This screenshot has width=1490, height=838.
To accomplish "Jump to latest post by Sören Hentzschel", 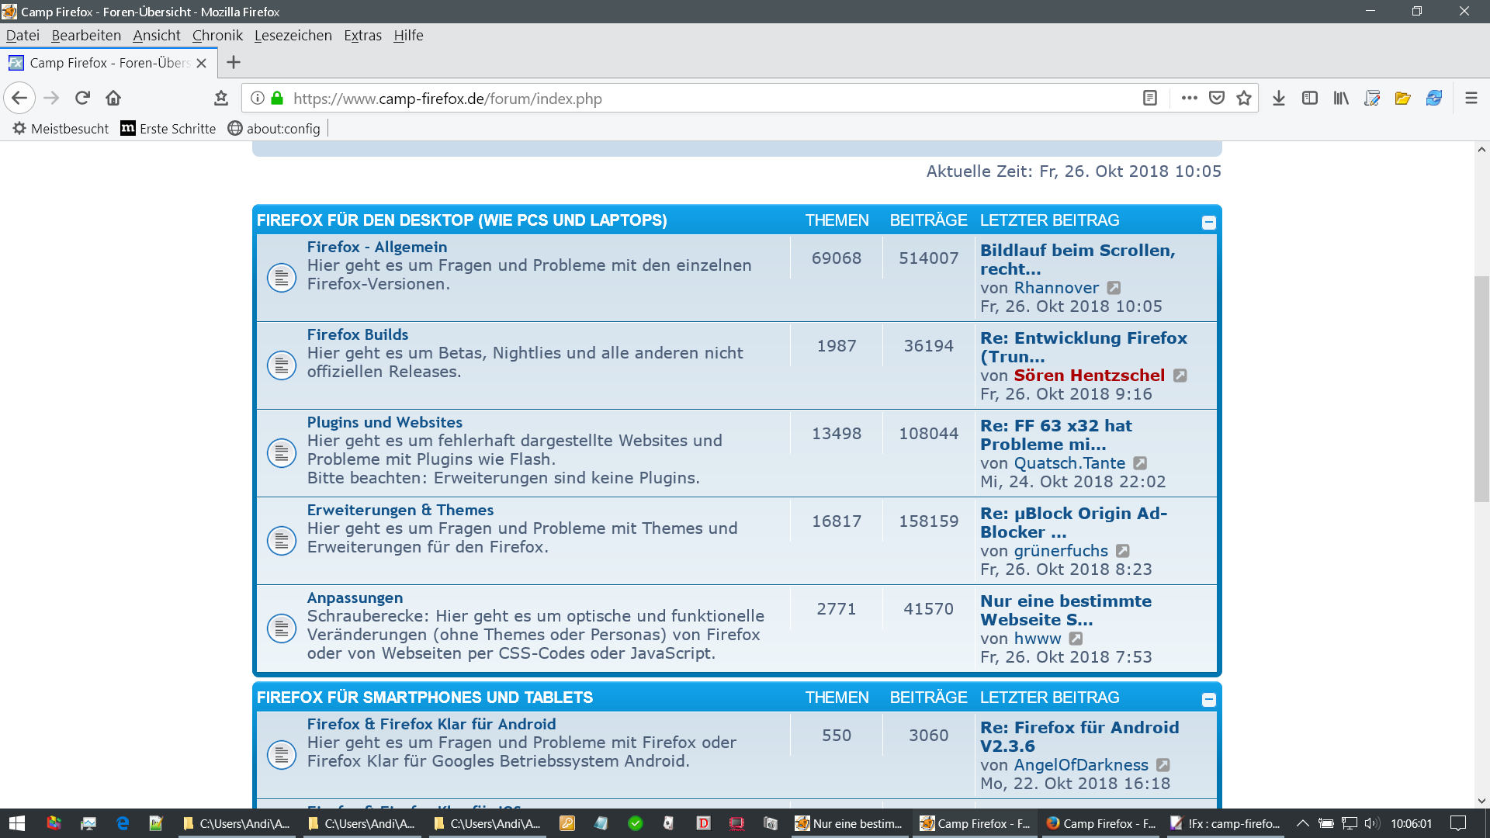I will point(1180,376).
